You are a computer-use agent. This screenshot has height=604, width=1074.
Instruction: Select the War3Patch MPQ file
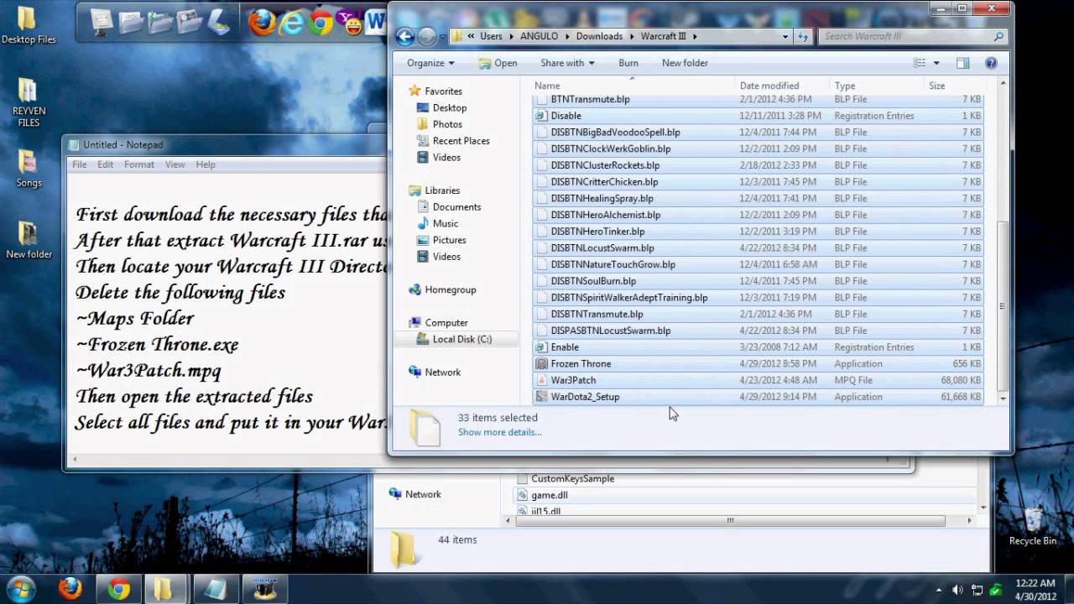coord(757,380)
